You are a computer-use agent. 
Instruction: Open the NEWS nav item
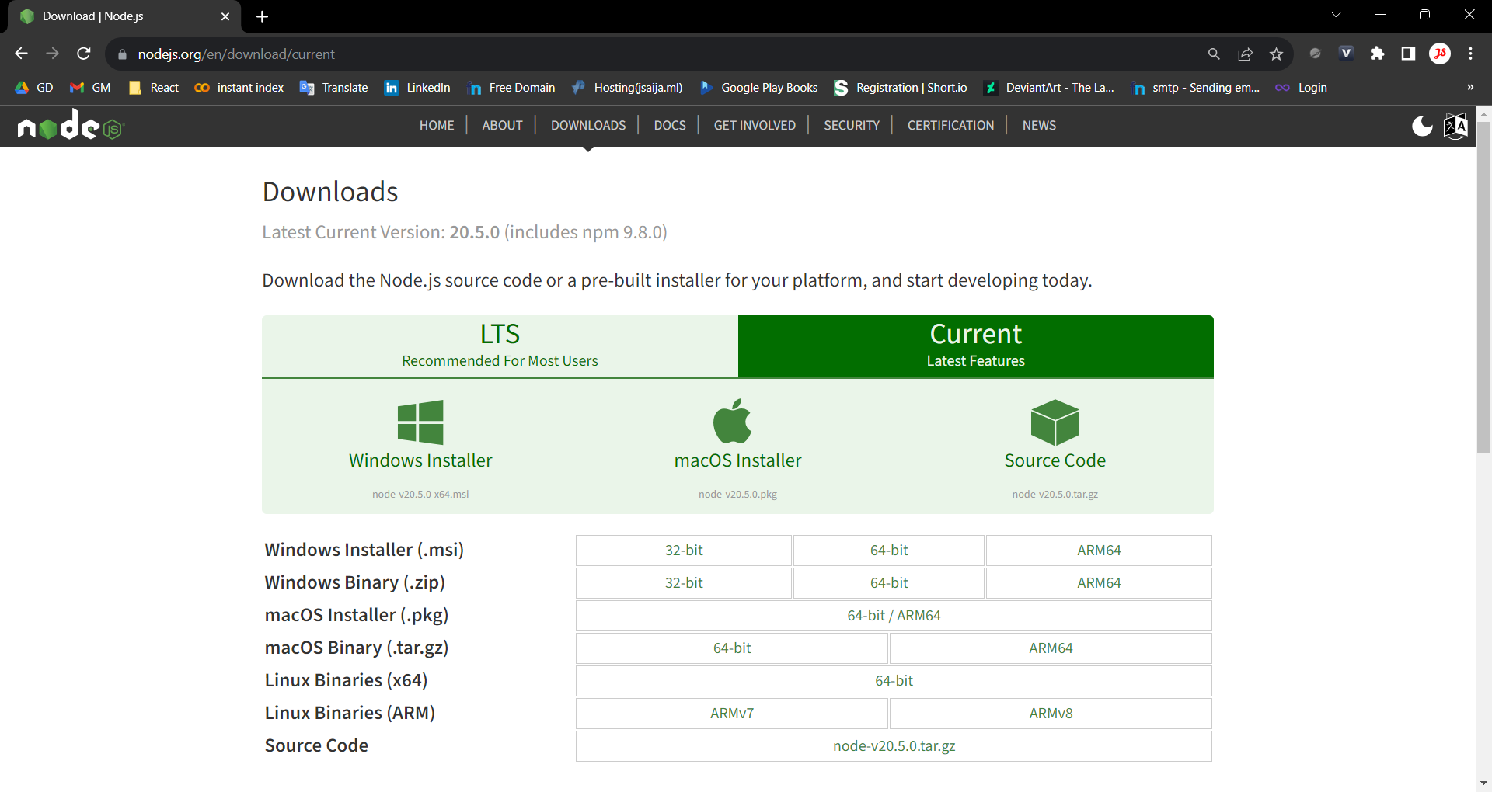click(1039, 125)
